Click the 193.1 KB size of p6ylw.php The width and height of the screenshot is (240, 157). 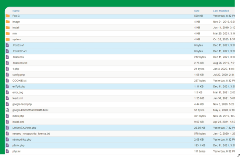click(200, 145)
